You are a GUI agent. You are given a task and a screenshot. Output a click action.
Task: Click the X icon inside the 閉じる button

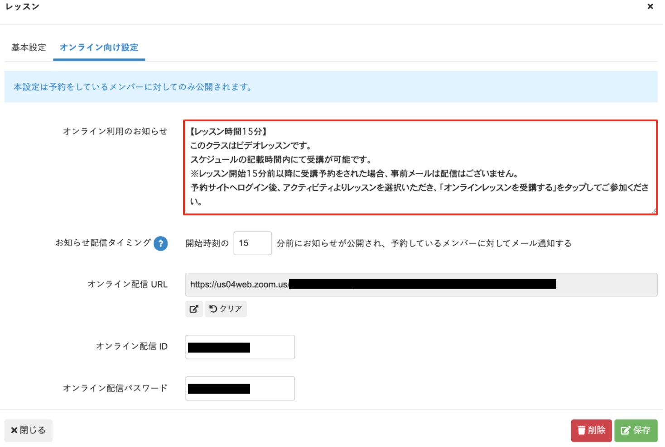tap(14, 430)
